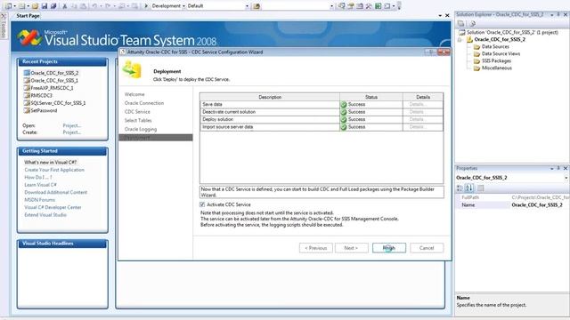Close the Start Page document tab

tap(447, 16)
